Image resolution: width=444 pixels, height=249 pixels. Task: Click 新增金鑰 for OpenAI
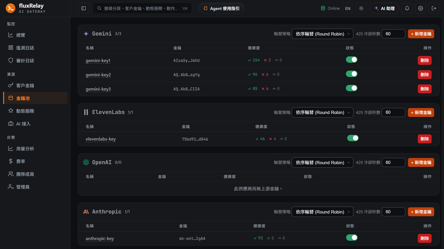[421, 162]
